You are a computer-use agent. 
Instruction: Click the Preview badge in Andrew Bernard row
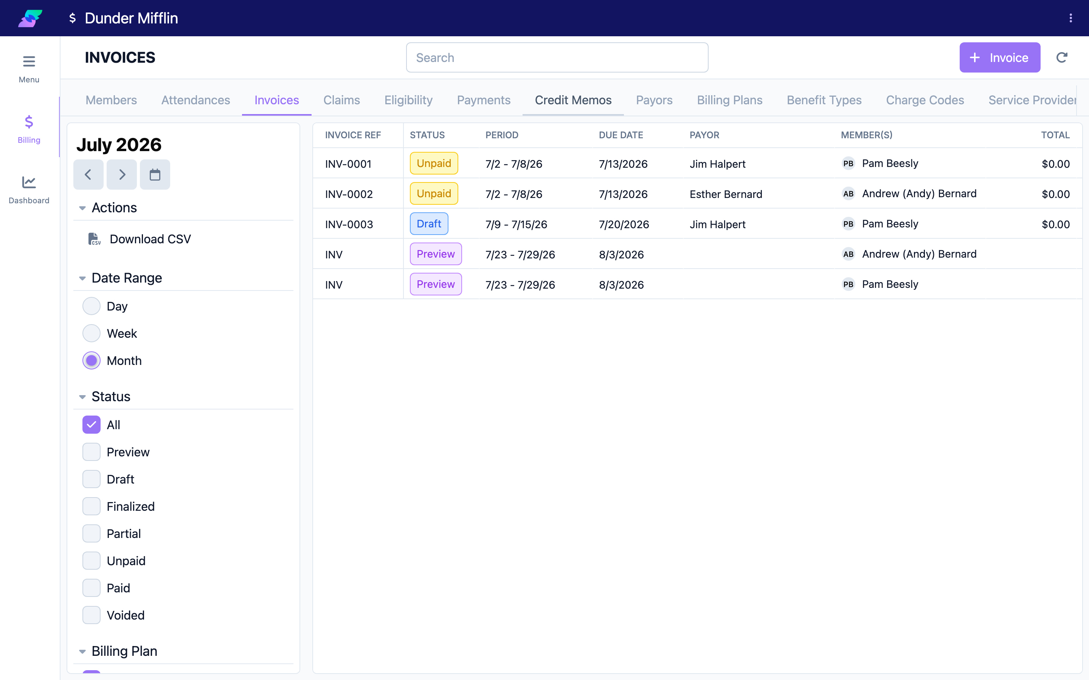click(436, 254)
